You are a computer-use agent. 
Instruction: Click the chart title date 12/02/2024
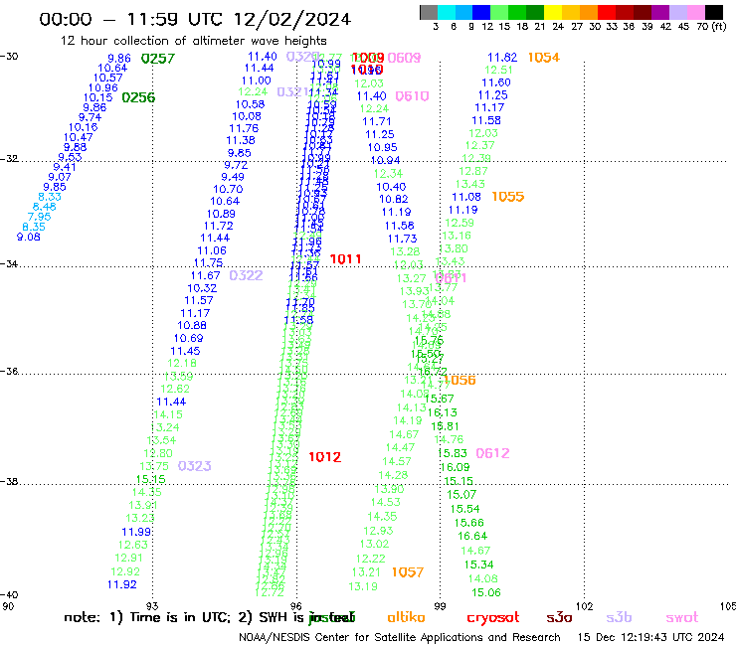(292, 19)
